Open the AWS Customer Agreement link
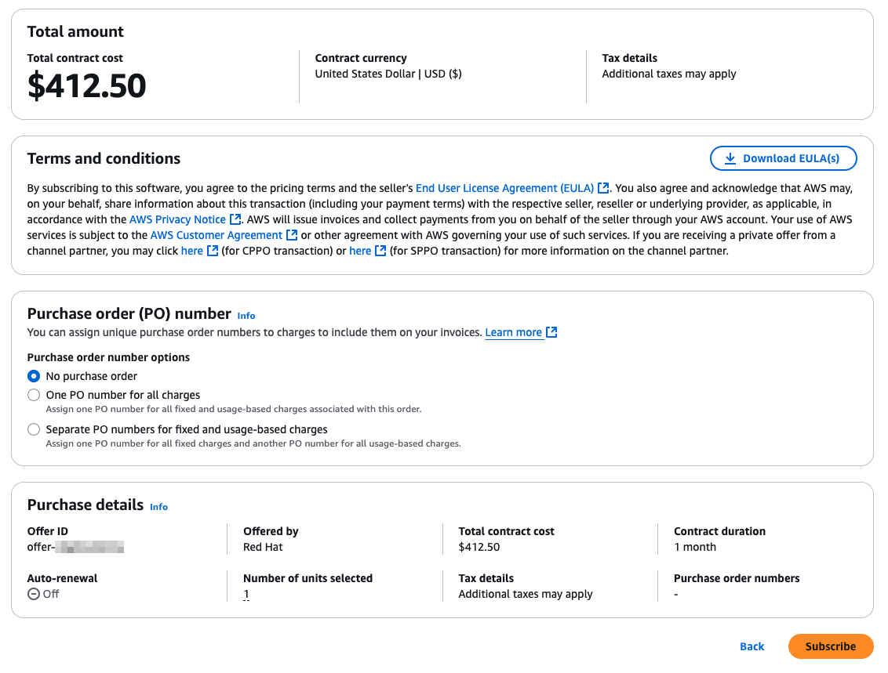This screenshot has width=888, height=673. (217, 235)
